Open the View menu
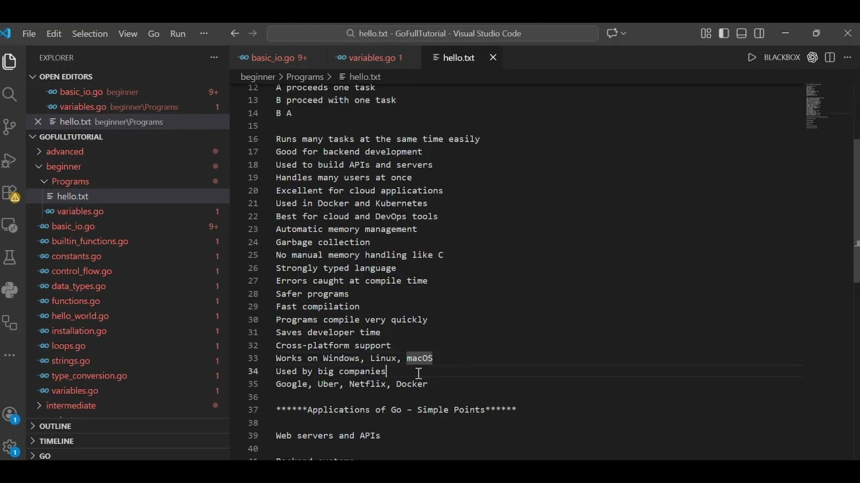Screen dimensions: 860x483 pos(128,34)
